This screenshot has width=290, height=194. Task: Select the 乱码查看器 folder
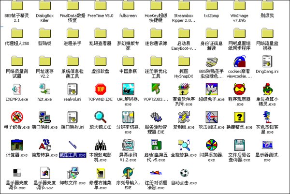click(x=100, y=33)
